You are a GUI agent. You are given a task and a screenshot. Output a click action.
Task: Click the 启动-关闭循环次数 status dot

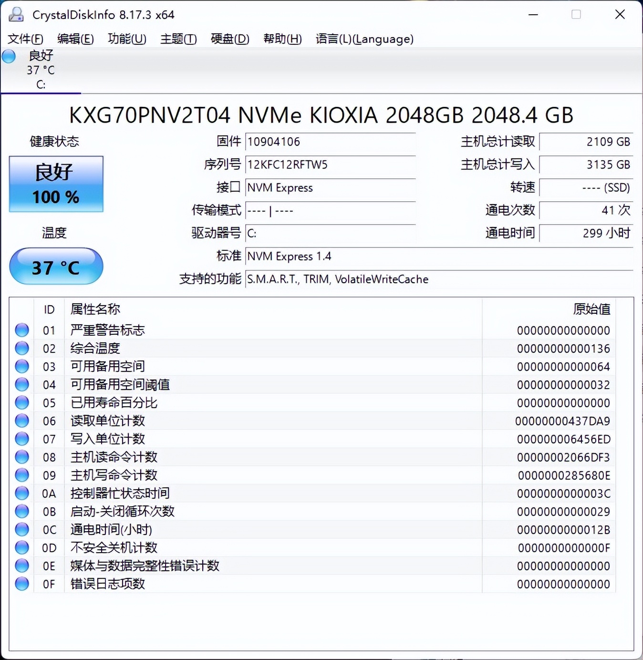point(21,511)
